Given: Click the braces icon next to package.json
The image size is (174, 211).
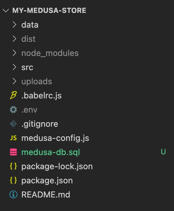Looking at the screenshot, I should [13, 180].
